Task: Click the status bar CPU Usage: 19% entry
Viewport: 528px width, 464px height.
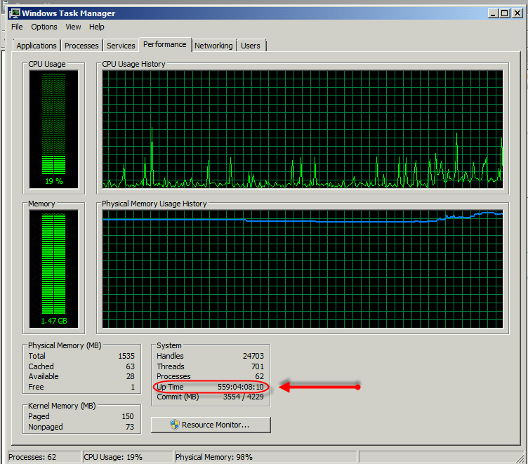Action: (x=127, y=457)
